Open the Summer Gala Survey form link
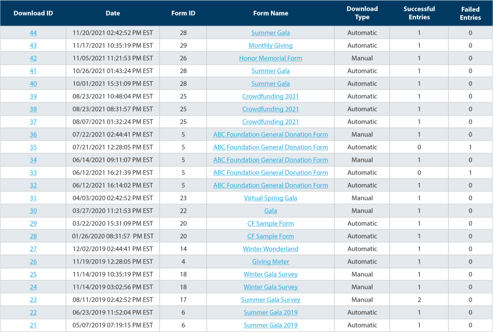 pyautogui.click(x=270, y=300)
